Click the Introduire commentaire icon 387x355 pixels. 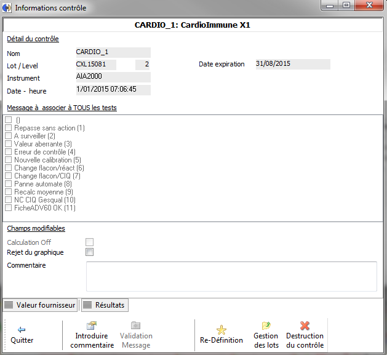point(92,325)
